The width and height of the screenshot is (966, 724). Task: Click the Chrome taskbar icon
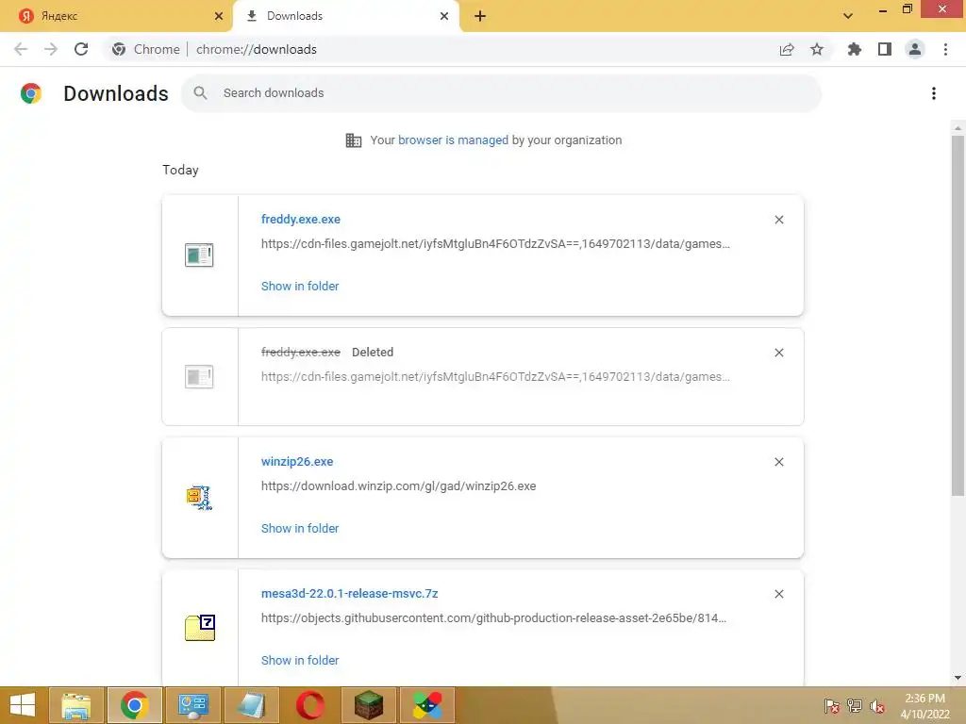tap(135, 705)
